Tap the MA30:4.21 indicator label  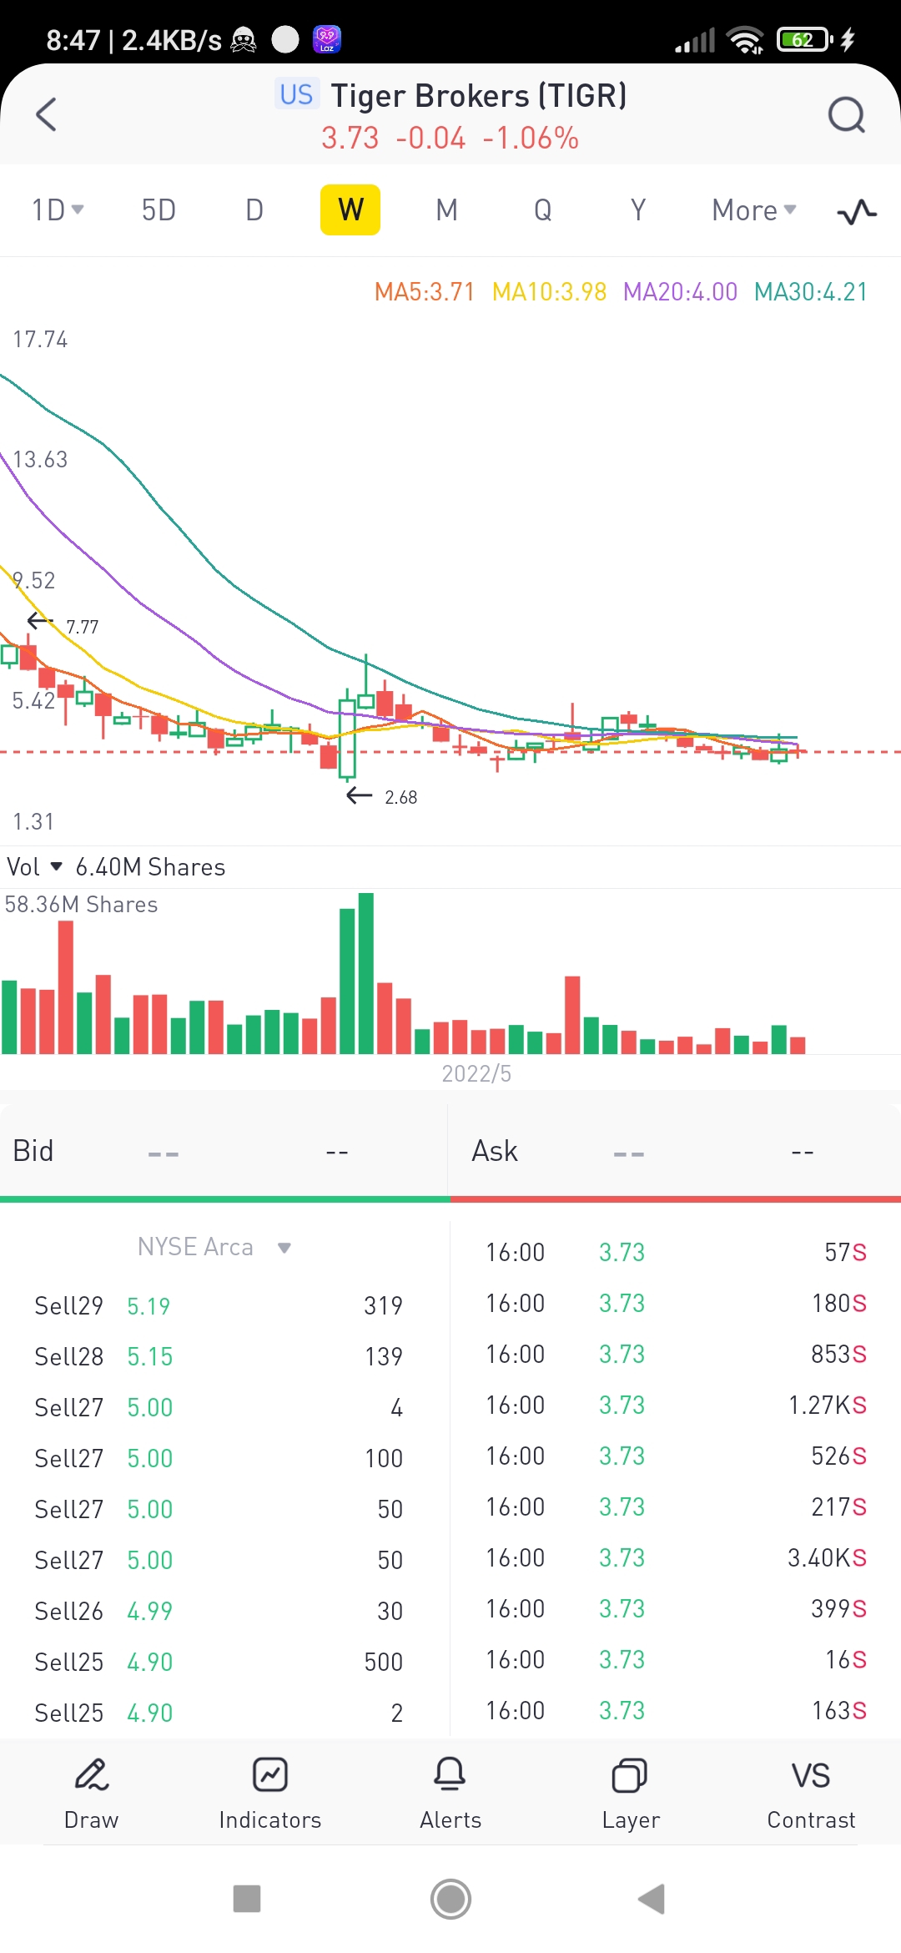click(811, 292)
